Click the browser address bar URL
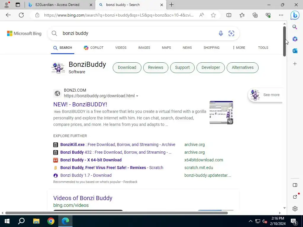Screen dimensions: 303x227 [119, 15]
